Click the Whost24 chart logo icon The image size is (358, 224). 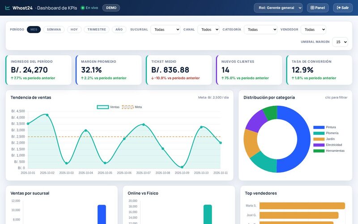(8, 8)
